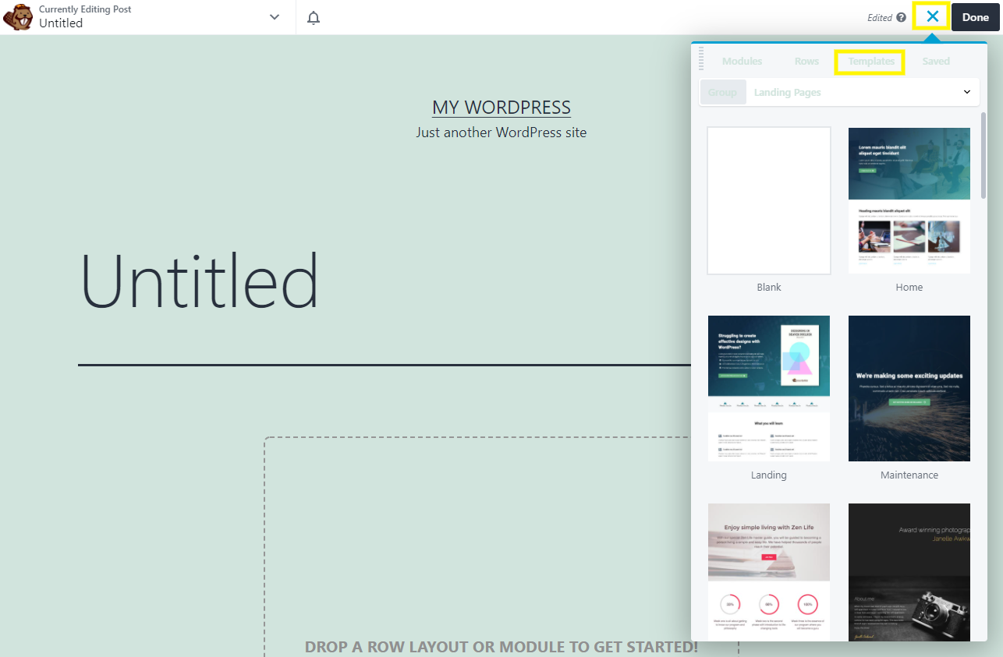Select the Blank template
Image resolution: width=1003 pixels, height=657 pixels.
click(768, 200)
